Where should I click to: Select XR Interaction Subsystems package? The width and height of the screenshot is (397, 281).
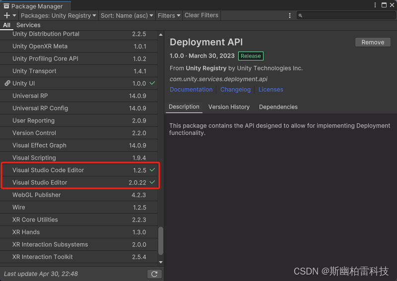[x=78, y=245]
